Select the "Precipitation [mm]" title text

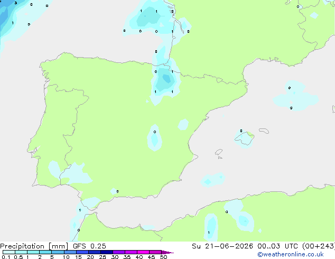[x=34, y=246]
